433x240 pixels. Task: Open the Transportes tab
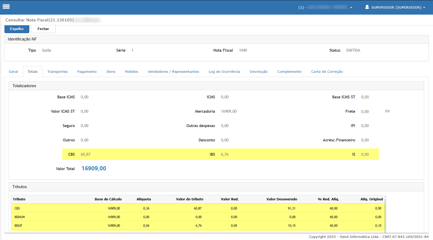point(57,72)
